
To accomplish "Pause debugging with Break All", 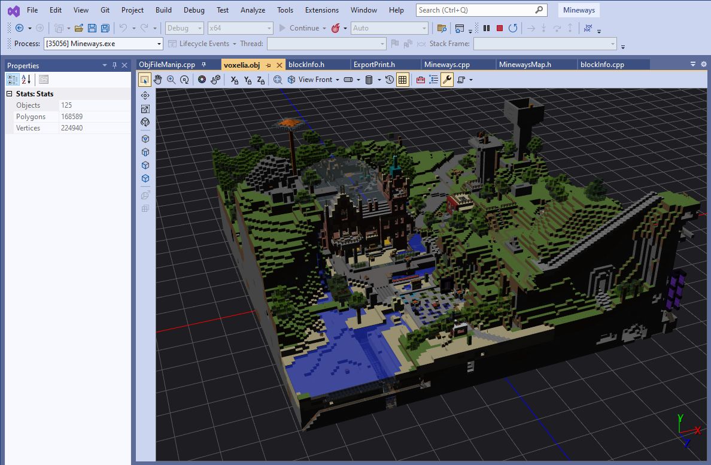I will click(487, 28).
